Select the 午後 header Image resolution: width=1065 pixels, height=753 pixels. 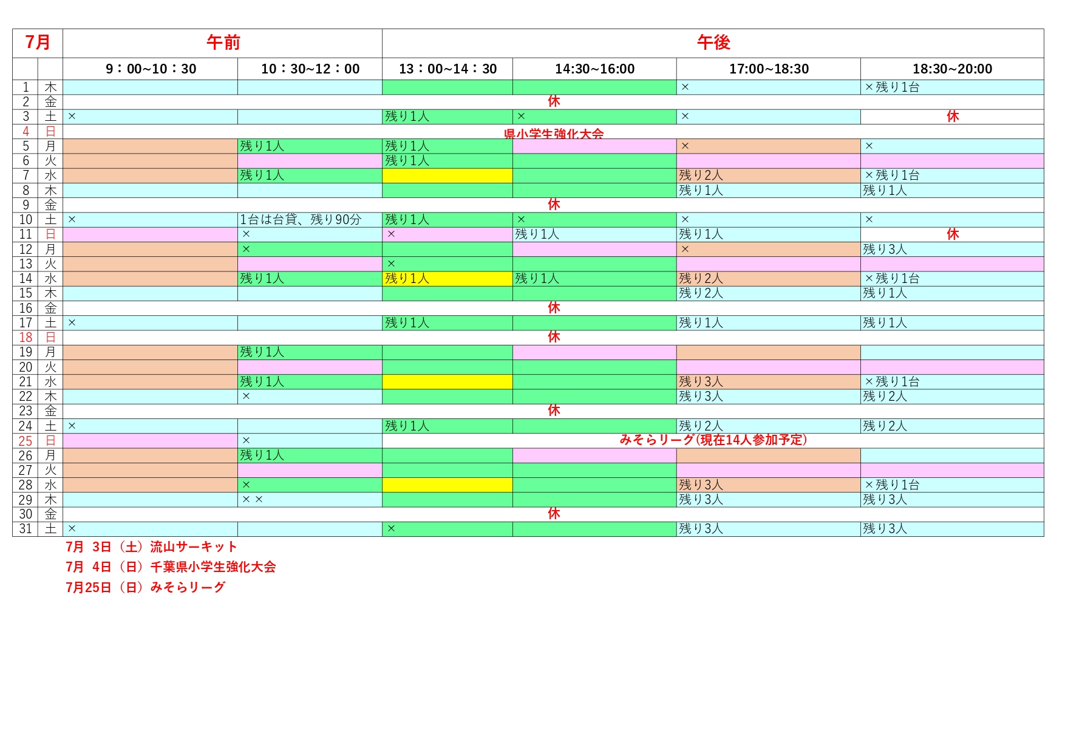[x=713, y=43]
